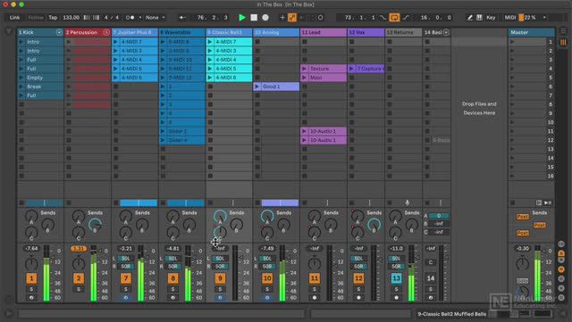Show the Sends section via right-edge S selector
Screen dimensions: 572x322
coord(561,252)
